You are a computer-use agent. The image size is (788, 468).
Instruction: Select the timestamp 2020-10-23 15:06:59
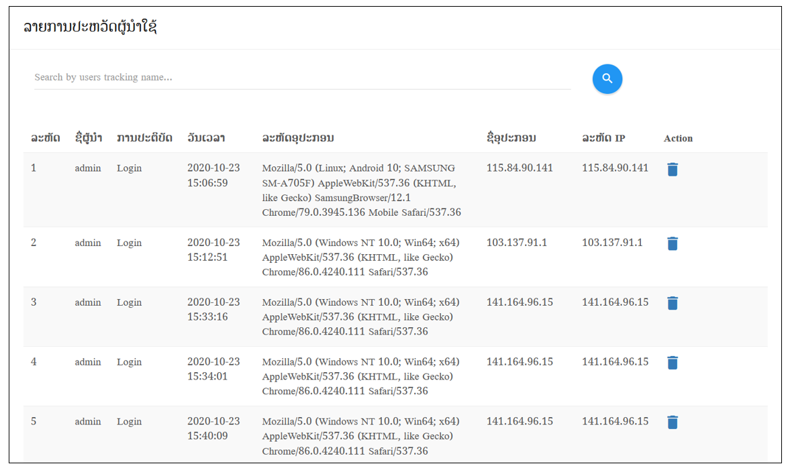pos(213,175)
